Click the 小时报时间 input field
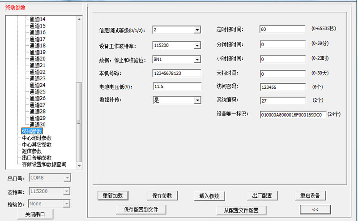 pyautogui.click(x=283, y=59)
